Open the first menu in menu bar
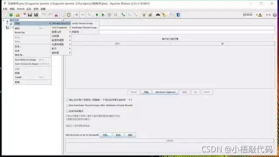279x157 pixels. 5,9
